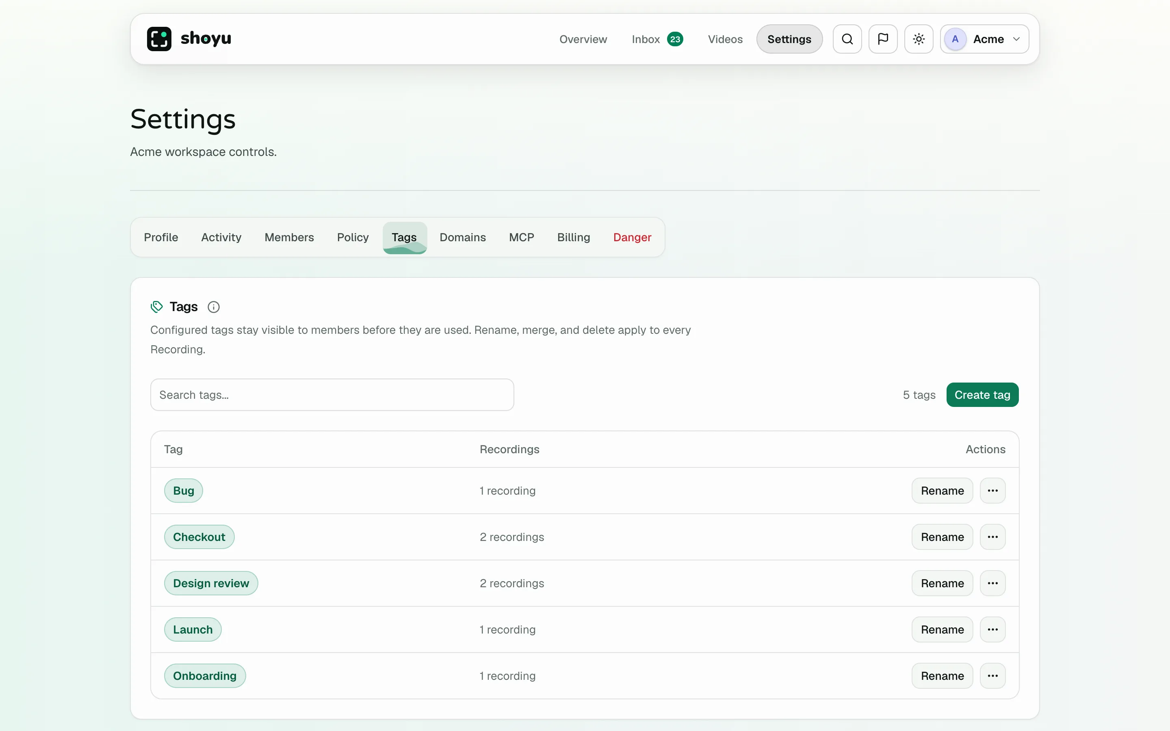Image resolution: width=1170 pixels, height=731 pixels.
Task: Go to Overview in top navigation
Action: coord(583,39)
